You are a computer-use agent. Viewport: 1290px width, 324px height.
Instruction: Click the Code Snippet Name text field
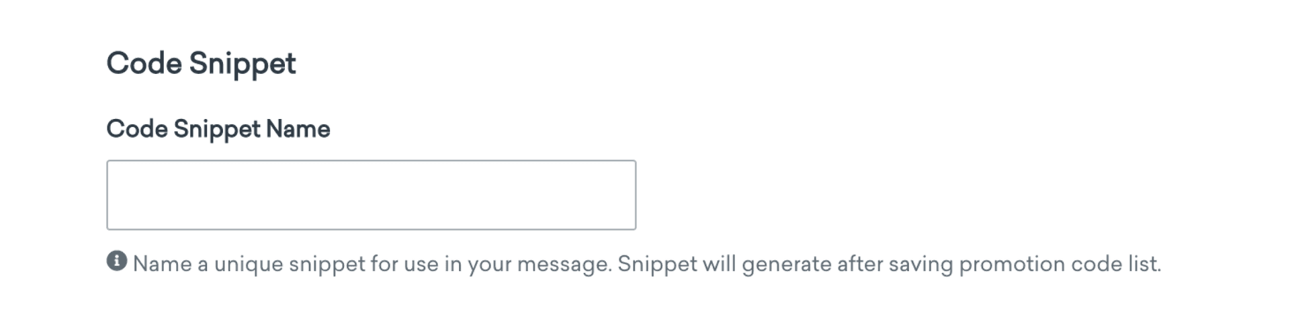pos(371,195)
